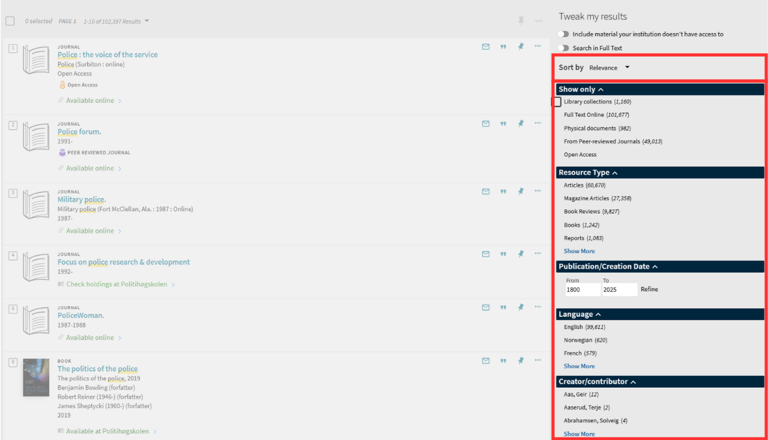Image resolution: width=768 pixels, height=440 pixels.
Task: Pin 'Focus on police research & development'
Action: [x=521, y=253]
